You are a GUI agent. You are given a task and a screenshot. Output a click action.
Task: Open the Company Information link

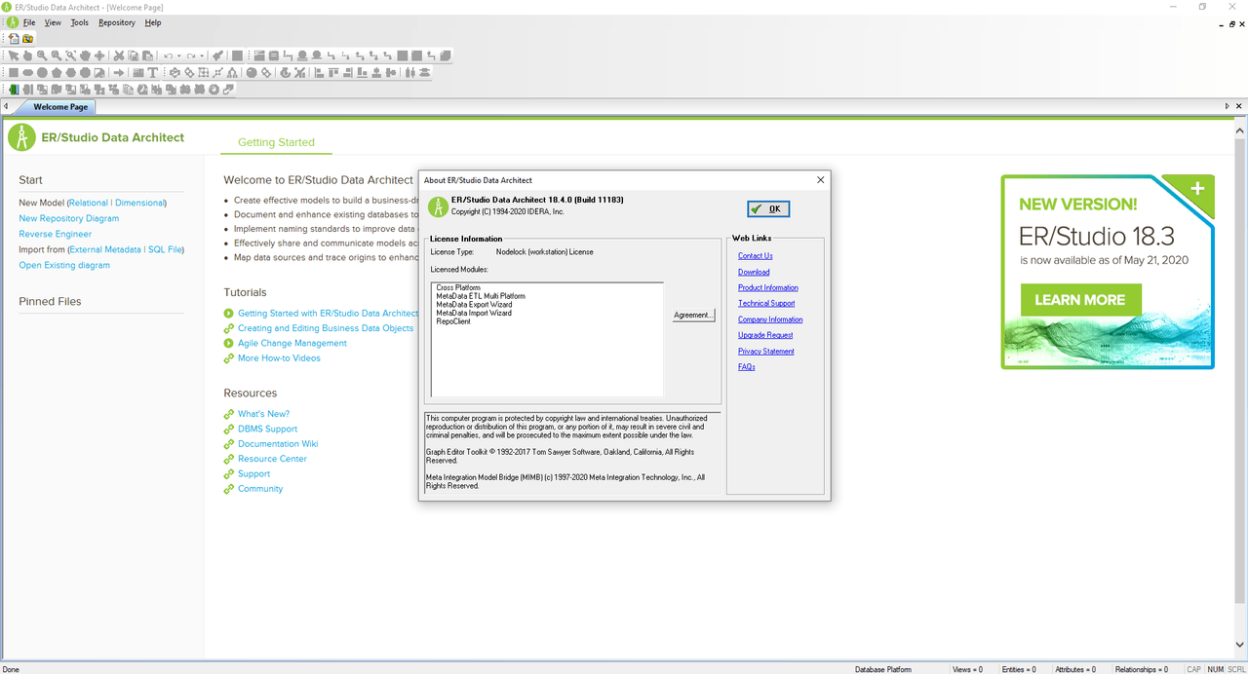[770, 319]
